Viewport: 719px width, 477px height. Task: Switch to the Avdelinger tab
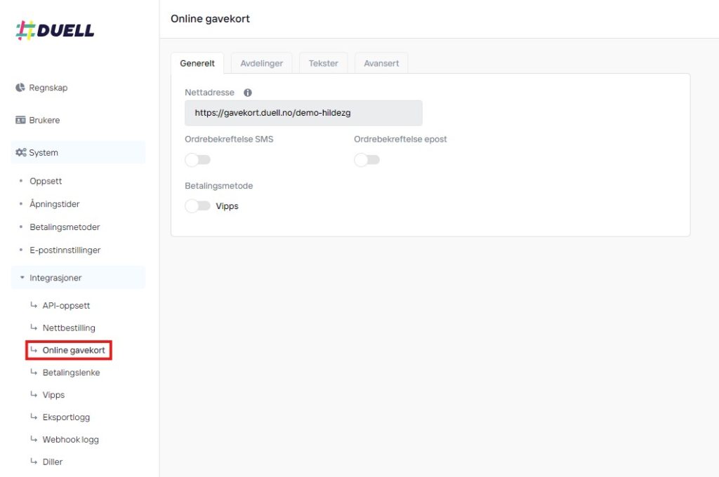pos(261,63)
